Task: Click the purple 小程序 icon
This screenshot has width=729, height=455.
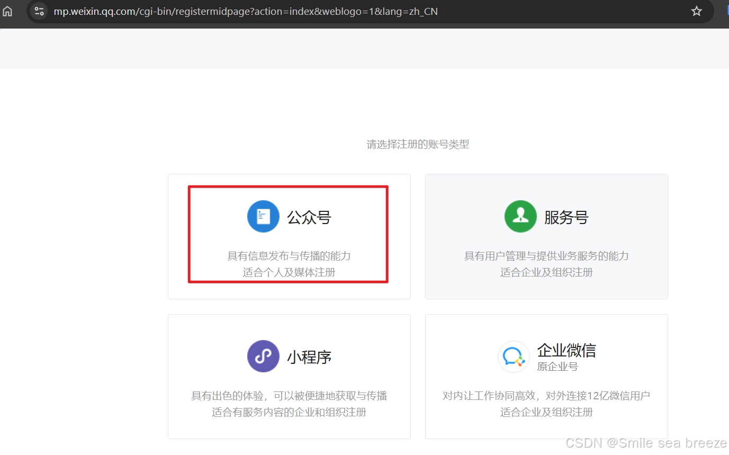Action: 263,356
